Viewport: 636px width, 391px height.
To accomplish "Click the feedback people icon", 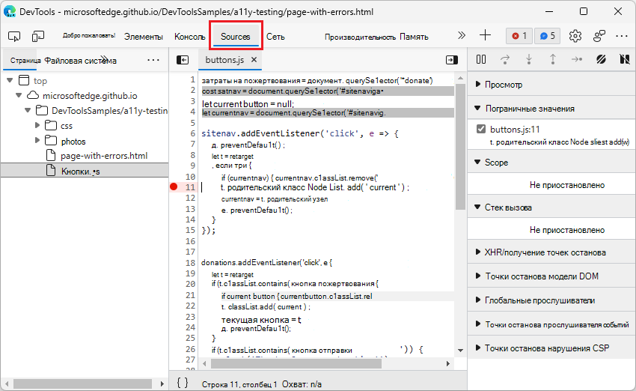I will tap(599, 36).
